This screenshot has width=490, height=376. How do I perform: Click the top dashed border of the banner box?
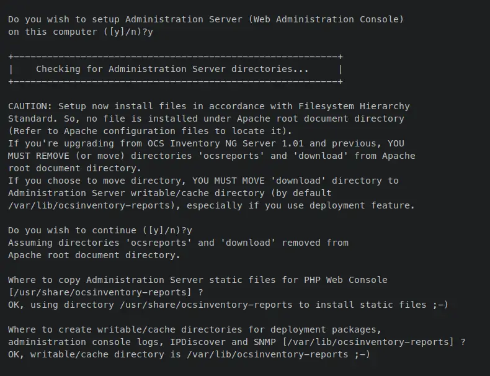176,57
